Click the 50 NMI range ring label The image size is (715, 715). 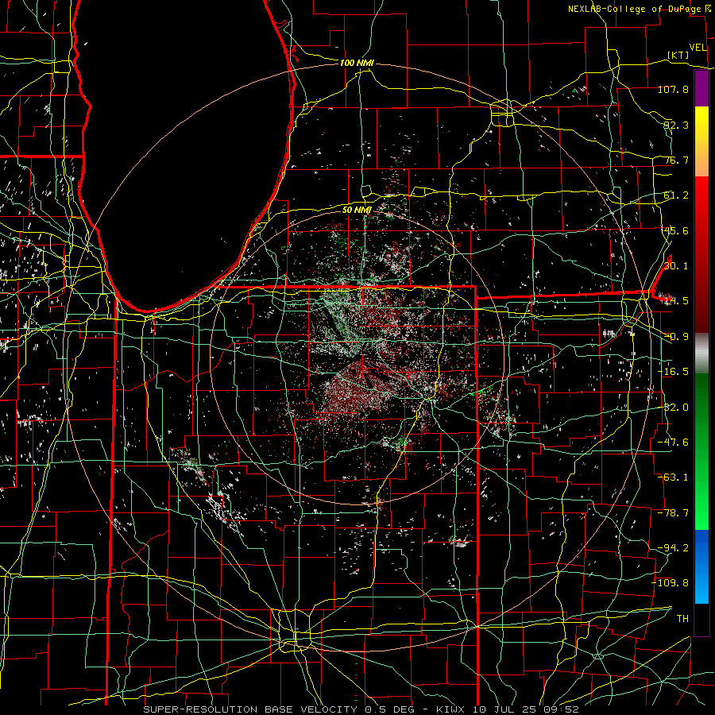tap(357, 210)
